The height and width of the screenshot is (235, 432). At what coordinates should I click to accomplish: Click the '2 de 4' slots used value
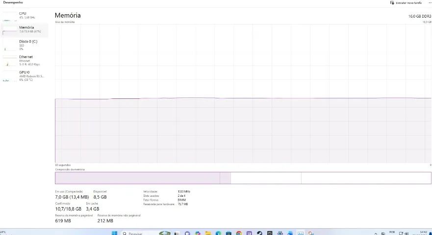coord(181,196)
